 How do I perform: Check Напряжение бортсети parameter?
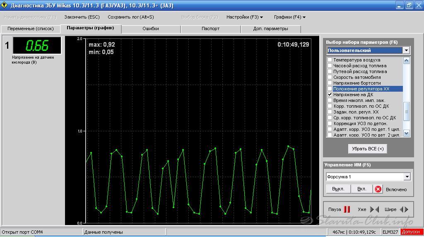click(330, 83)
